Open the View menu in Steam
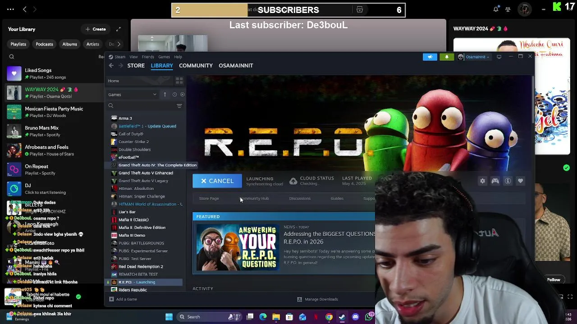577x324 pixels. 133,57
